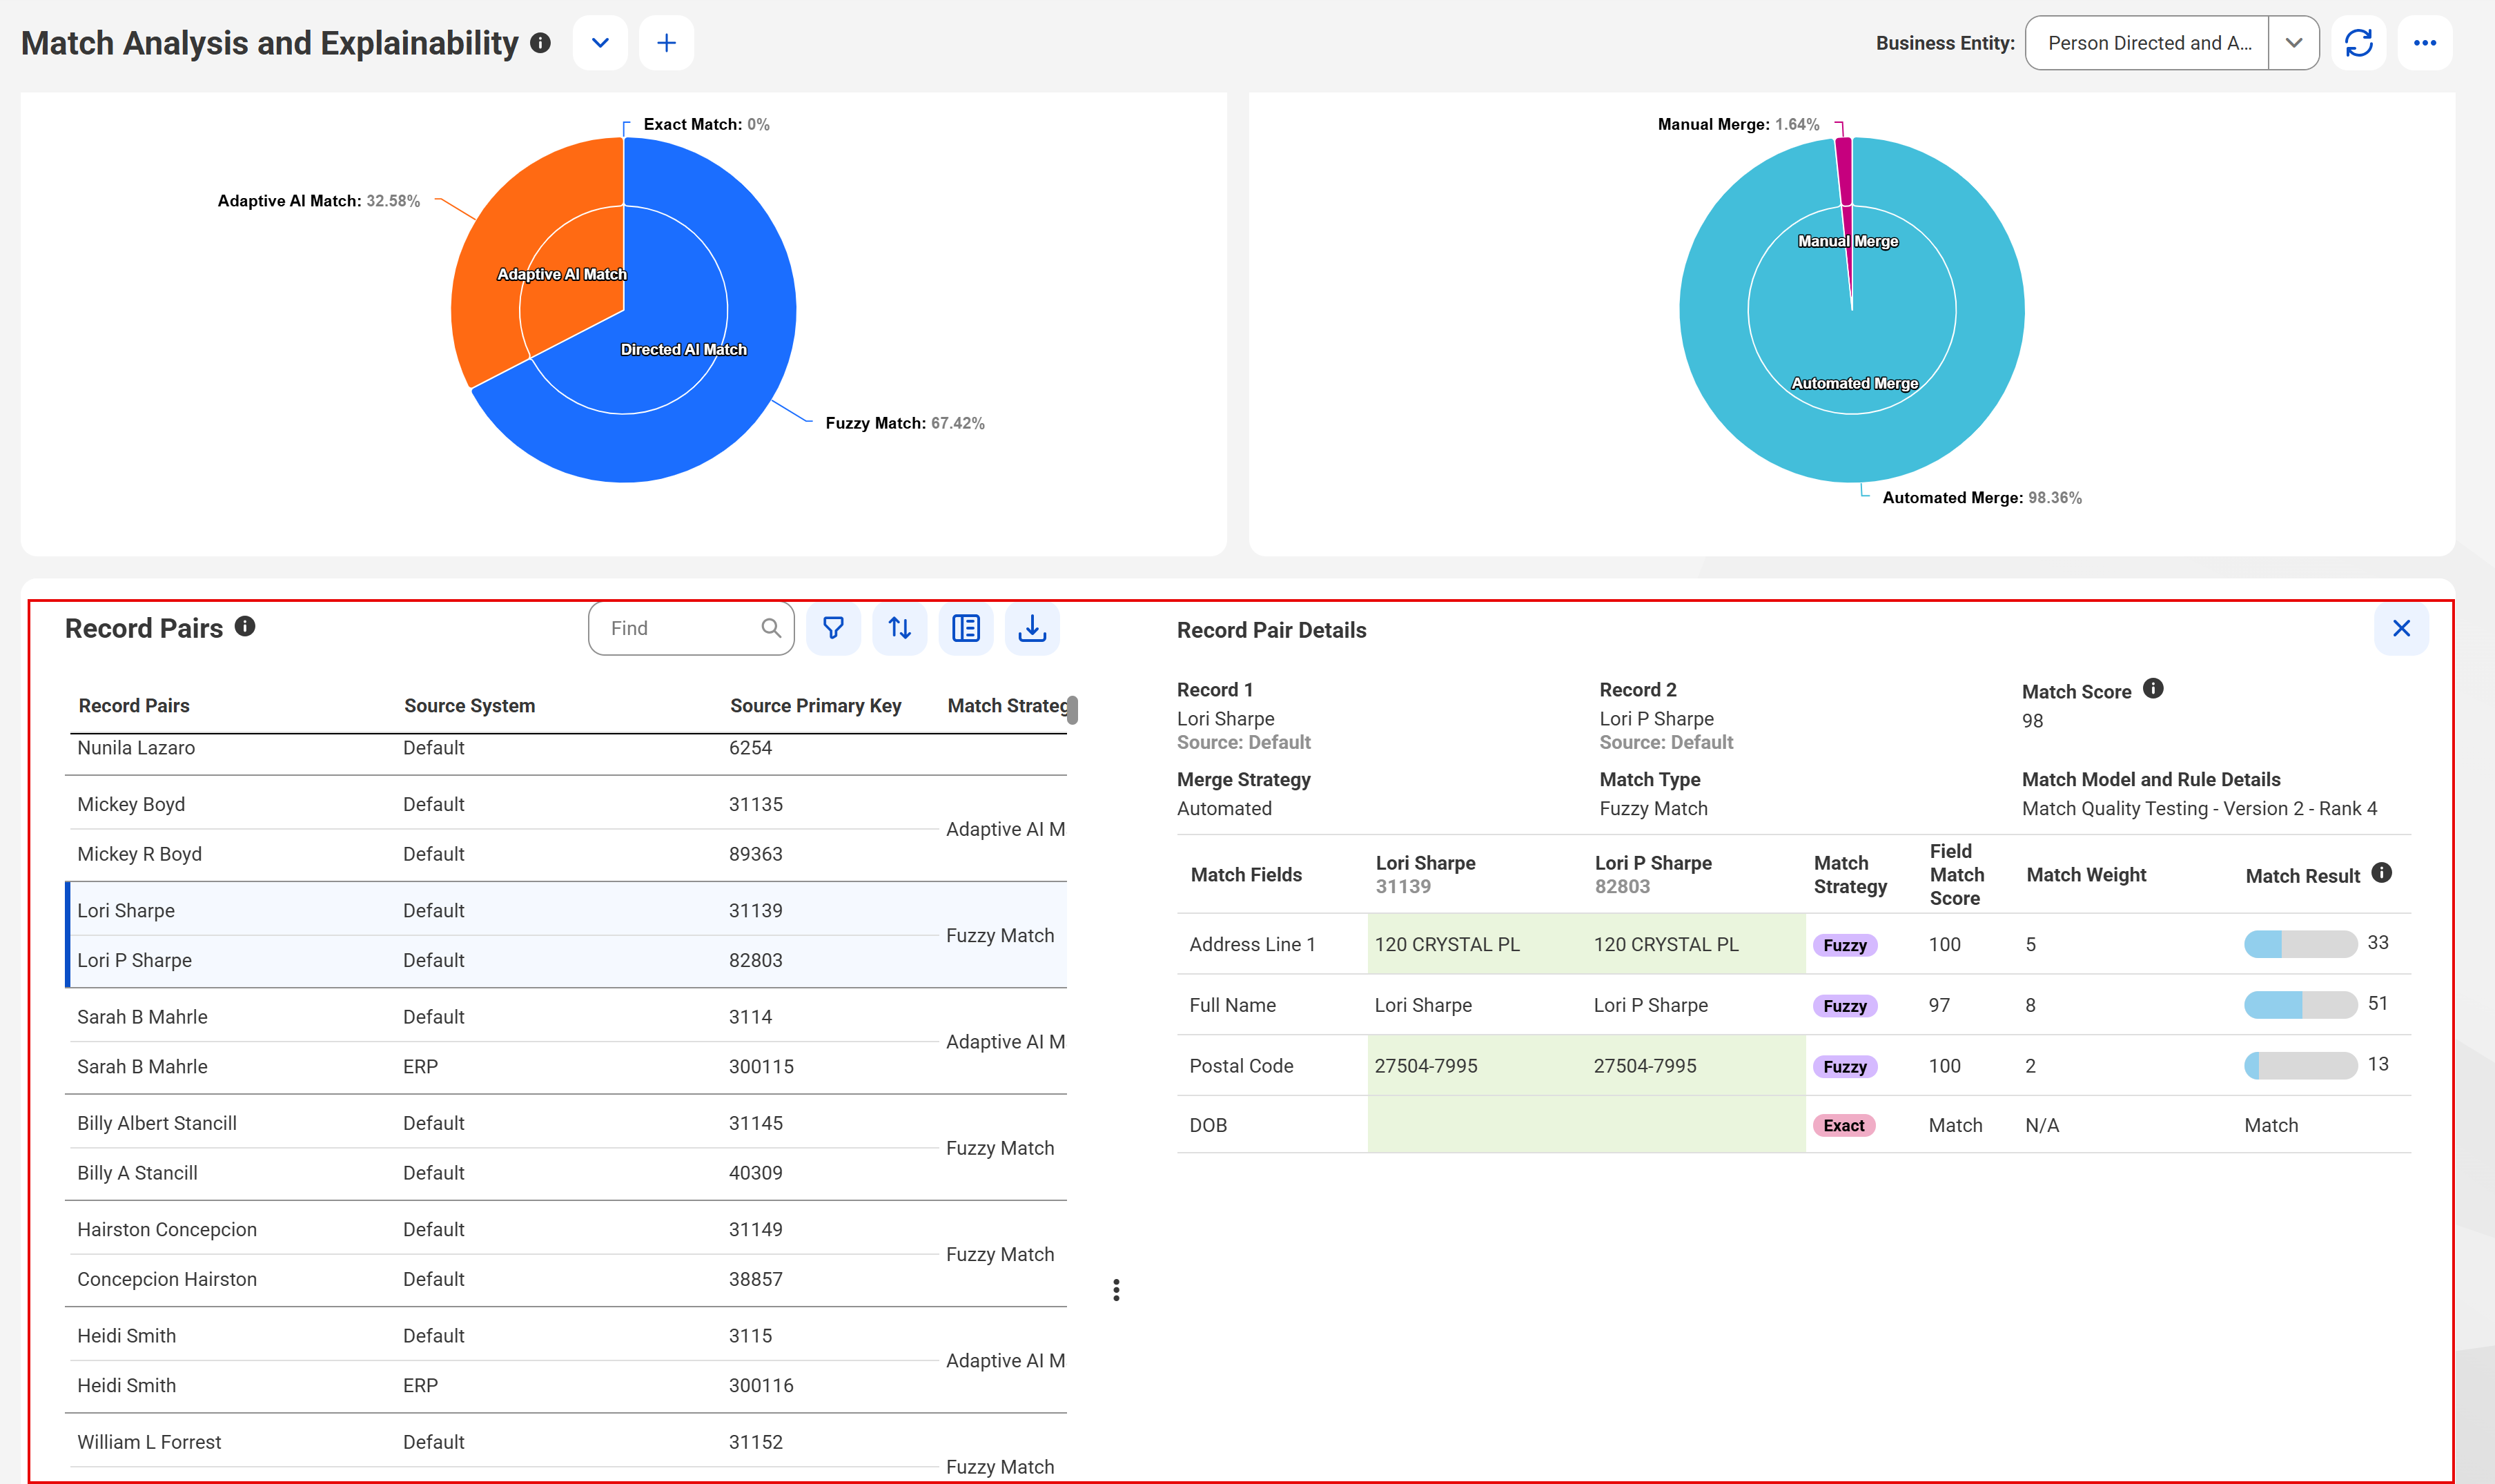This screenshot has width=2495, height=1484.
Task: Click the Fuzzy badge for Postal Code
Action: tap(1844, 1067)
